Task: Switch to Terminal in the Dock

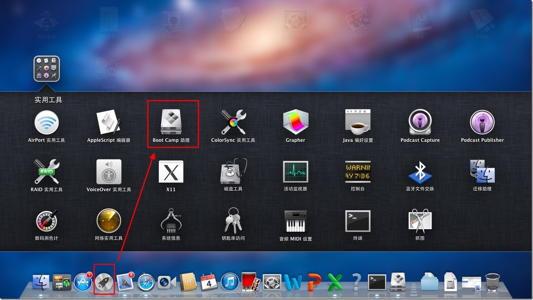Action: click(377, 282)
